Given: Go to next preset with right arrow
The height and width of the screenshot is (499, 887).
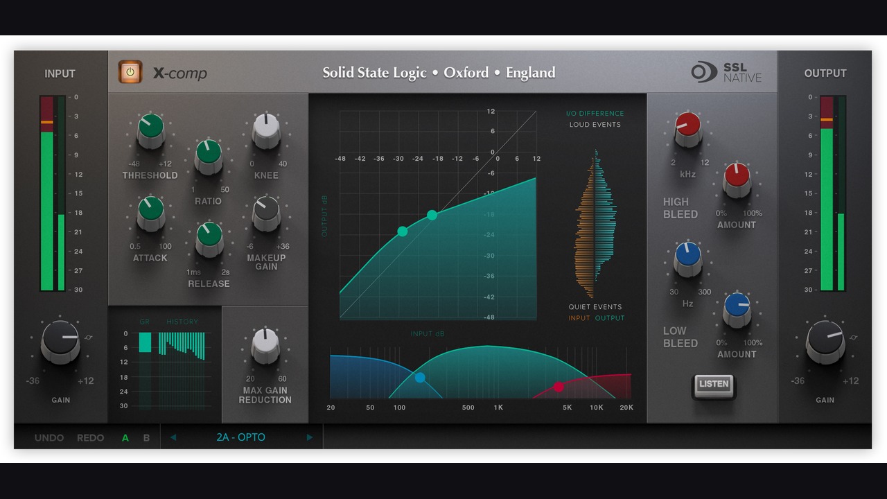Looking at the screenshot, I should pyautogui.click(x=310, y=437).
